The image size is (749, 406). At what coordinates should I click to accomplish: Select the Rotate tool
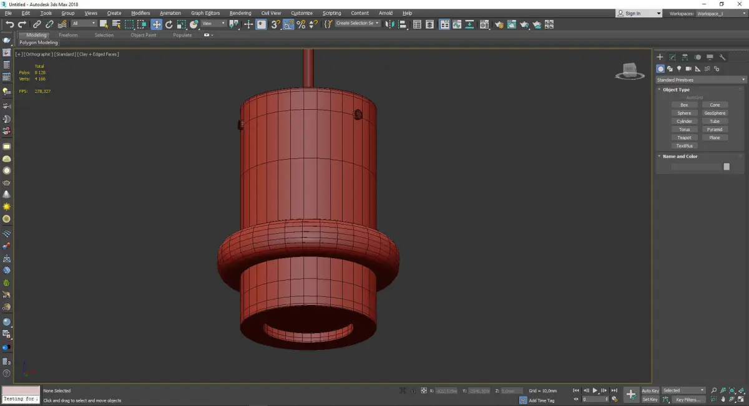click(169, 24)
